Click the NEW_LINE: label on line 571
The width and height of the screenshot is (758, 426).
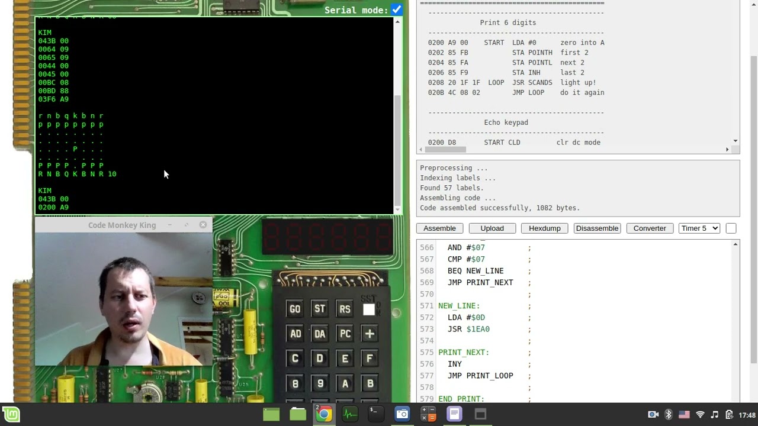(459, 306)
